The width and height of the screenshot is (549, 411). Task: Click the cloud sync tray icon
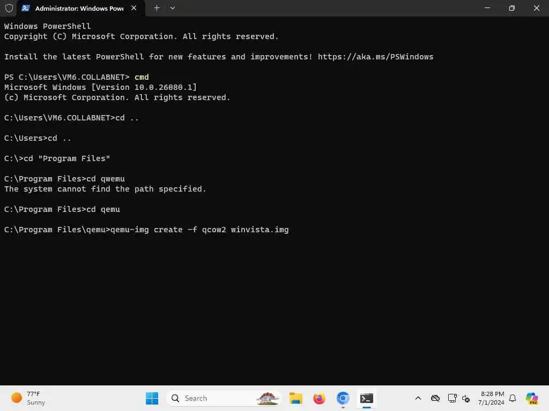(435, 398)
